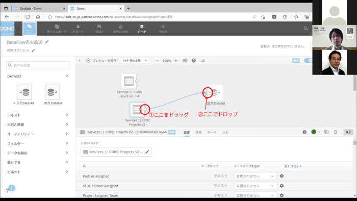The image size is (357, 201).
Task: Open data type dropdown for Partner Assigned
Action: (255, 176)
